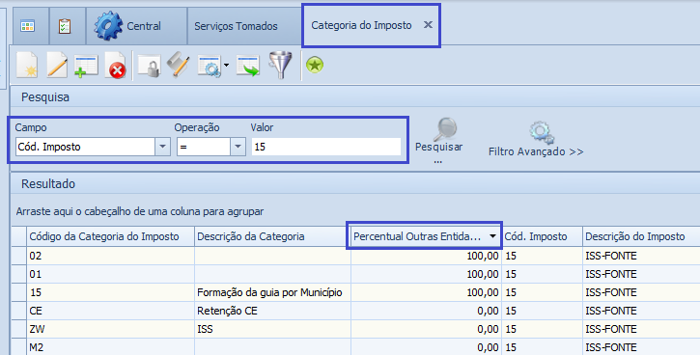Close the Categoria do Imposto tab
Screen dimensions: 700x355
coord(428,25)
